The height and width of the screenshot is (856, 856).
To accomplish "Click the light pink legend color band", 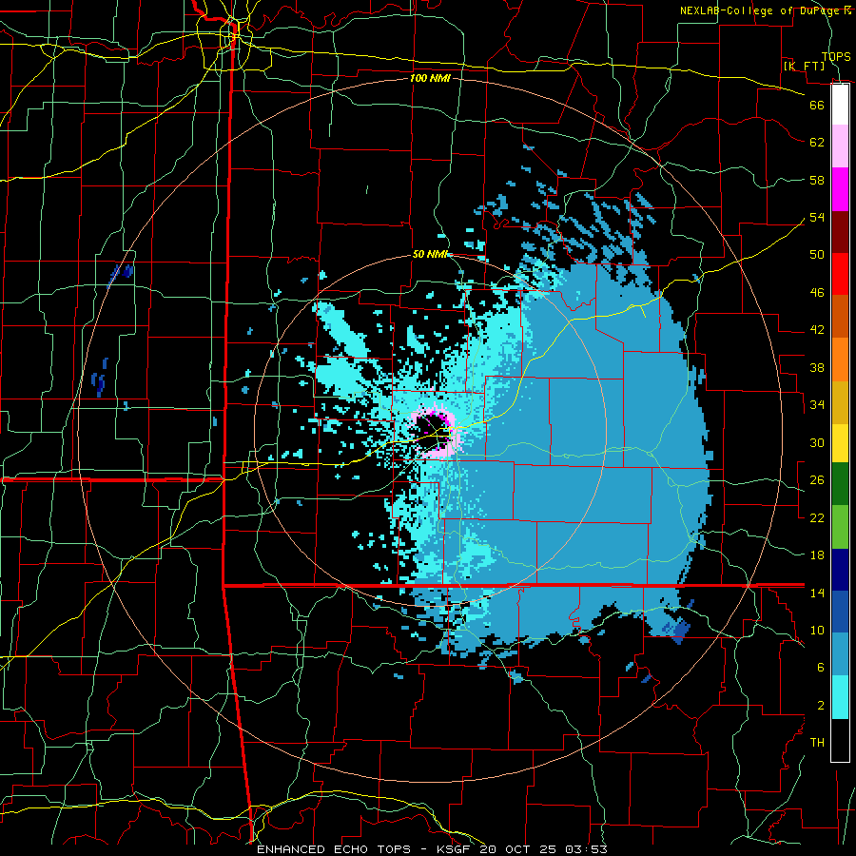I will point(840,146).
